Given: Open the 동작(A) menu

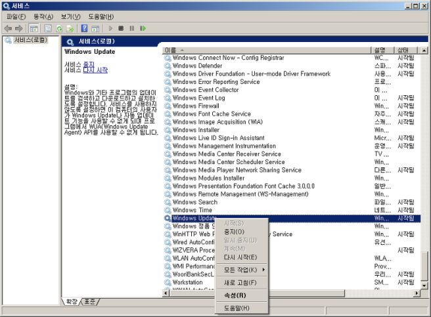Looking at the screenshot, I should tap(43, 17).
